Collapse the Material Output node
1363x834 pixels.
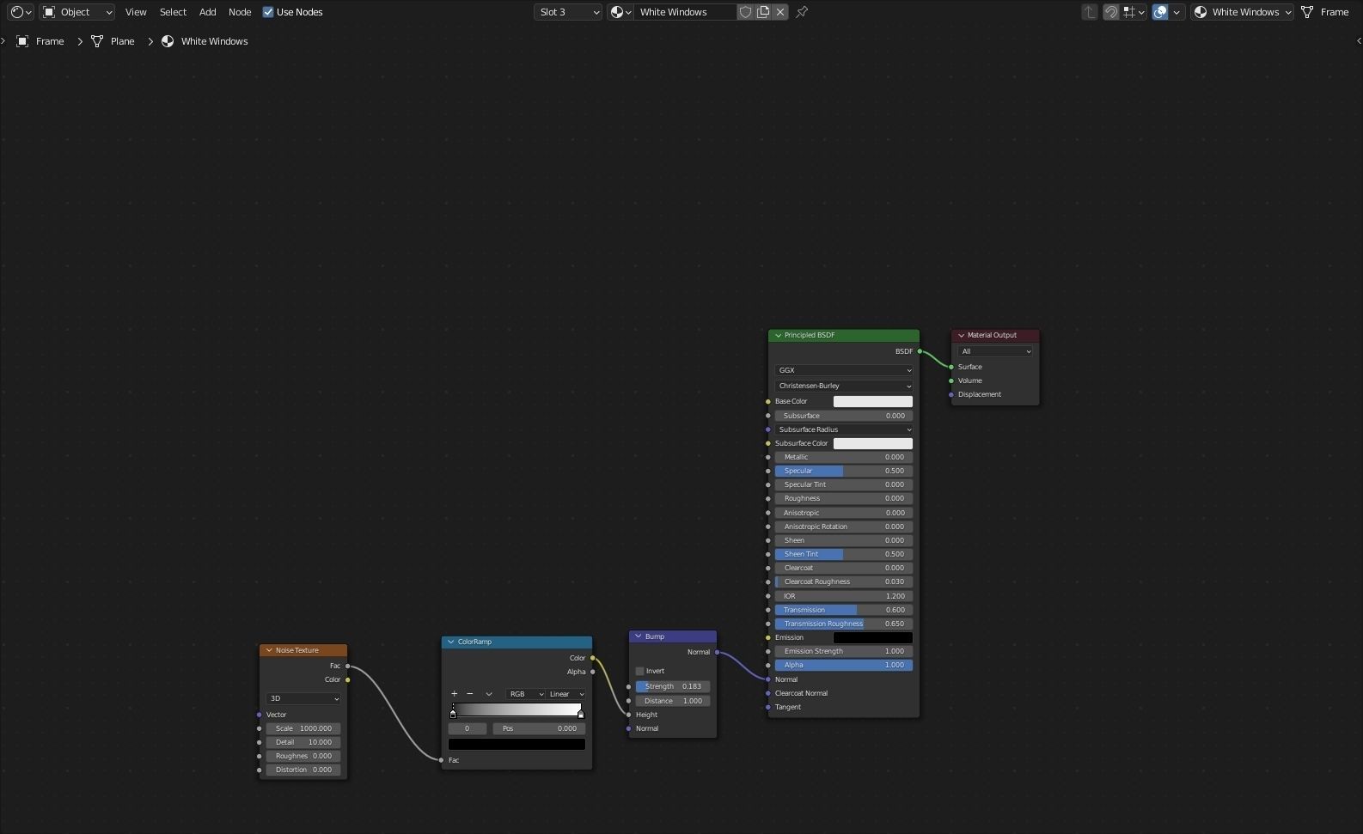tap(961, 335)
